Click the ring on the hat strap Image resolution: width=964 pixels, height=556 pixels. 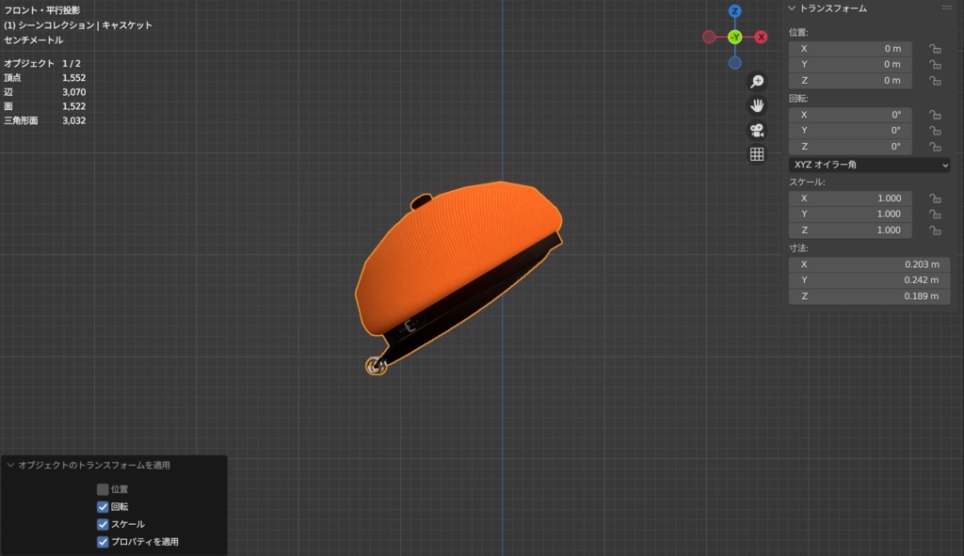[376, 366]
